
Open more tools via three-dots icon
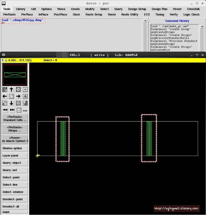25,111
